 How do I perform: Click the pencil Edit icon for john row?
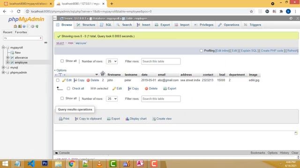click(x=64, y=80)
